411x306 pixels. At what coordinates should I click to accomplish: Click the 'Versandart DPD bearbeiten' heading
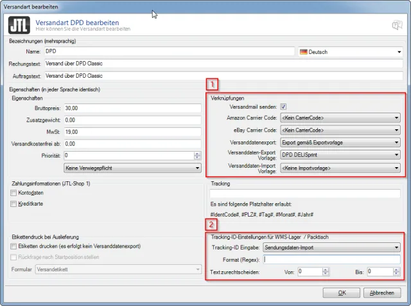pyautogui.click(x=77, y=22)
